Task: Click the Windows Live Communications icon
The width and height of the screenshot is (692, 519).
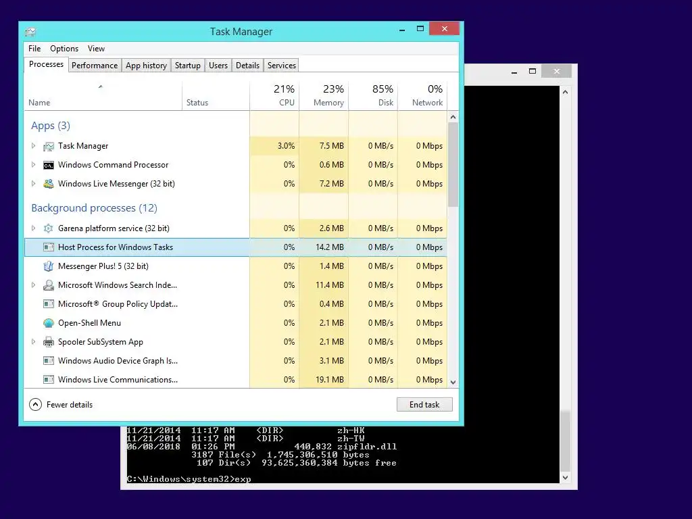Action: (49, 380)
